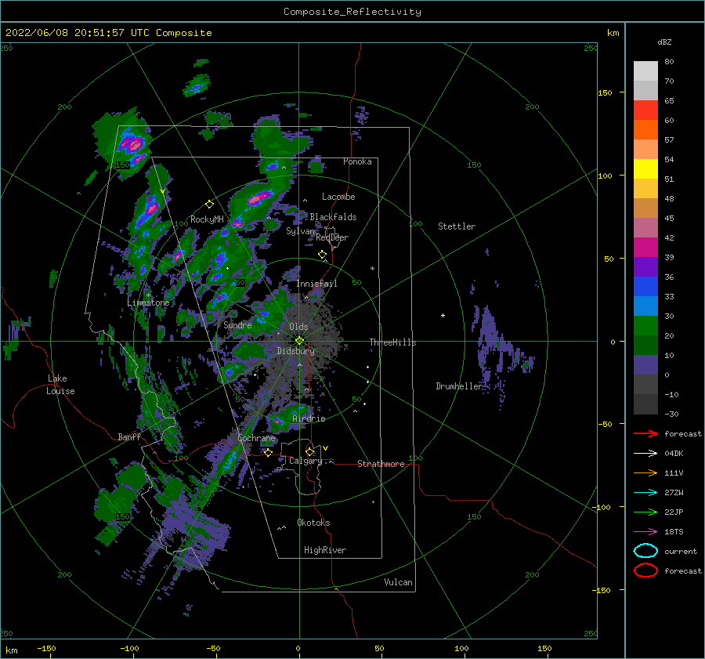Screen dimensions: 705x659
Task: Select the red swatch between 65 and 60 dBZ
Action: pyautogui.click(x=645, y=110)
